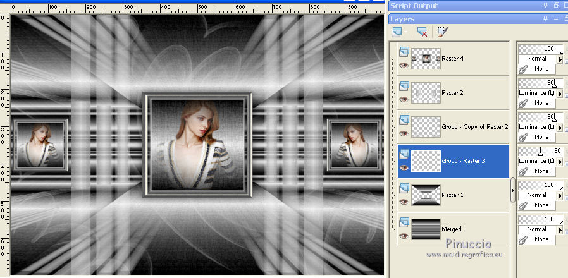Hide the Raster 4 layer
The image size is (568, 278).
[x=404, y=66]
